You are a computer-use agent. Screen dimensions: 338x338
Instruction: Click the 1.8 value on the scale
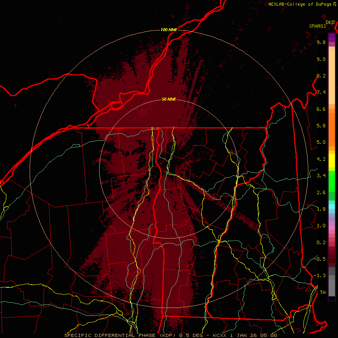[321, 209]
